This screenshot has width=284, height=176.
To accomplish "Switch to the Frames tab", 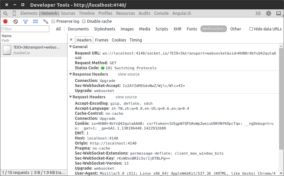I will click(102, 40).
